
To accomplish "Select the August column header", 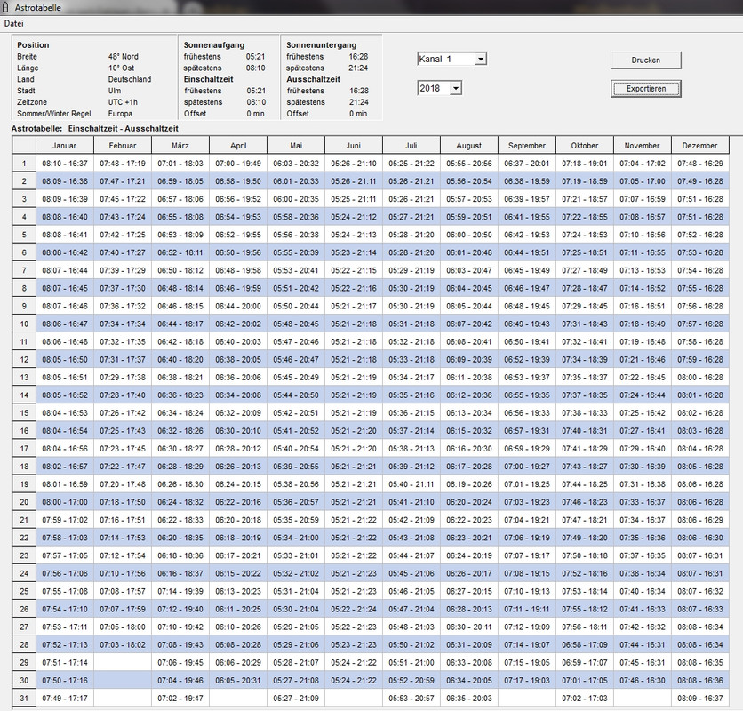I will coord(469,146).
